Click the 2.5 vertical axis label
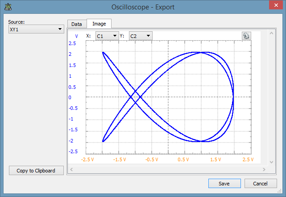Viewport: 286px width, 197px height. click(72, 43)
